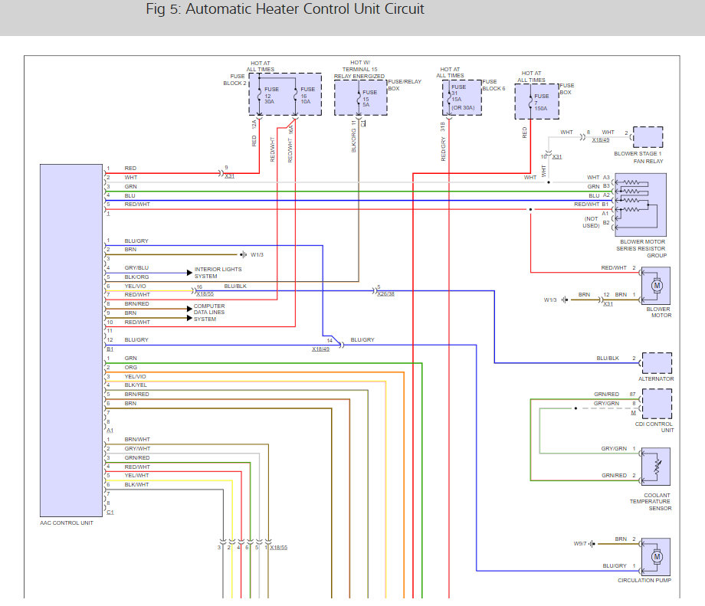Viewport: 705px width, 606px height.
Task: Click the 'ALTERNATOR' caption
Action: (x=656, y=379)
